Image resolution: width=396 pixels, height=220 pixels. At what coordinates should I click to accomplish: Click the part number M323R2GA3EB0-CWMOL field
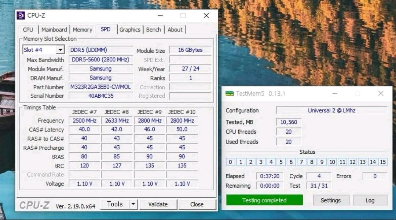coord(100,87)
